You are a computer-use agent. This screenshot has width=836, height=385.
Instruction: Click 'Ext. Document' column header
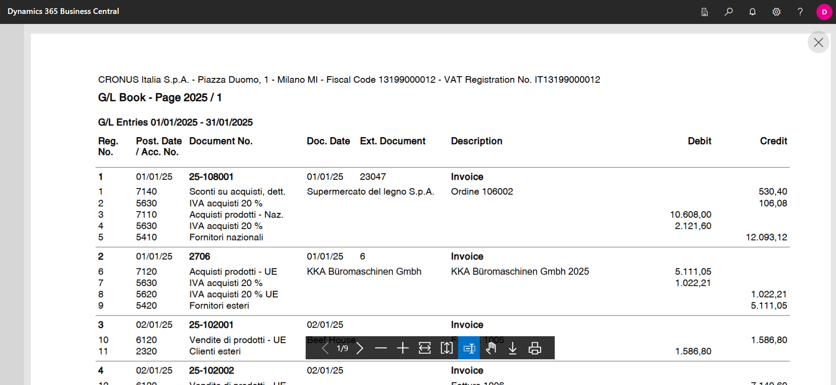pyautogui.click(x=392, y=141)
